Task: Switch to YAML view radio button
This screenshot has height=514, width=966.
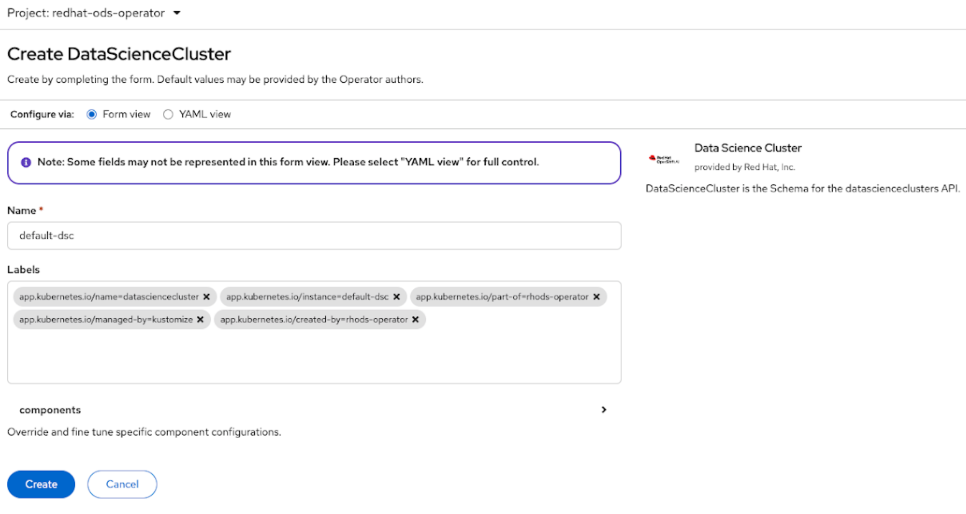Action: [168, 115]
